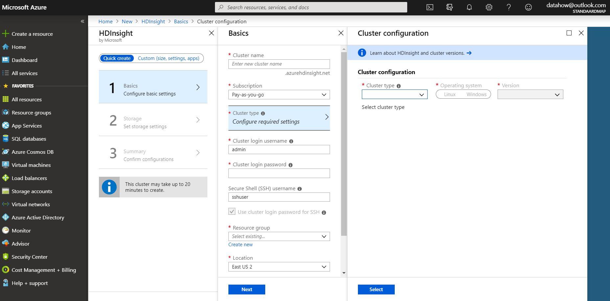Open portal settings gear

point(489,7)
